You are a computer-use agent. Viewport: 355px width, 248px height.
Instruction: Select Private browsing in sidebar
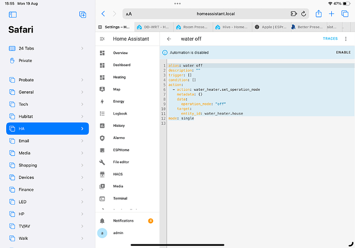click(47, 61)
